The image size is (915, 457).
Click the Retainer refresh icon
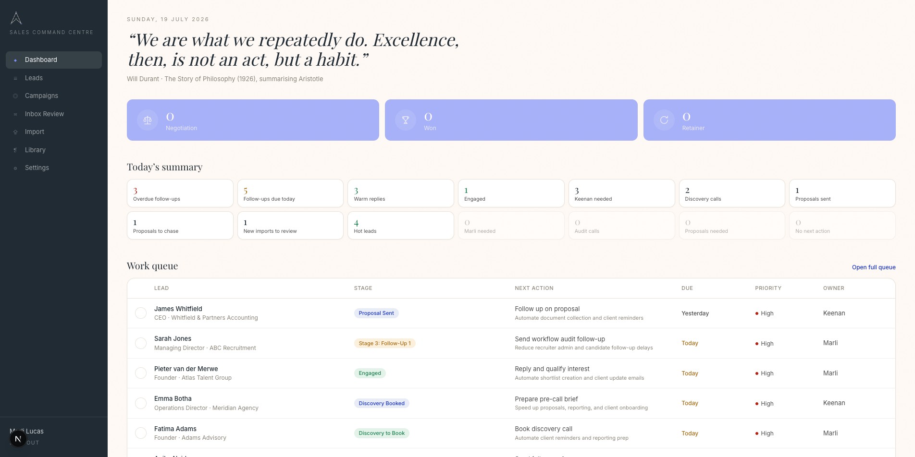(664, 120)
